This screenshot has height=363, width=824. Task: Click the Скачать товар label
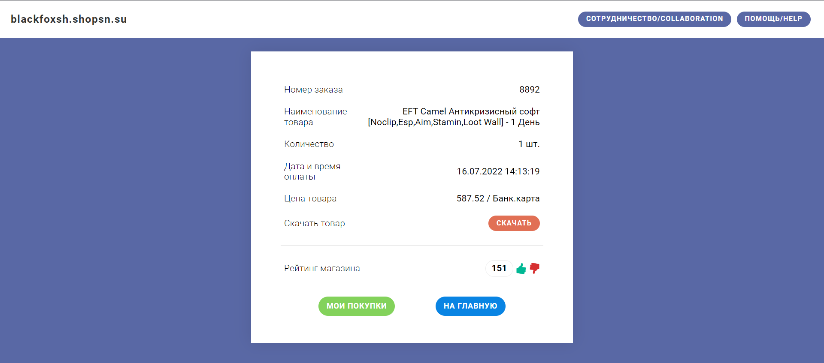315,223
